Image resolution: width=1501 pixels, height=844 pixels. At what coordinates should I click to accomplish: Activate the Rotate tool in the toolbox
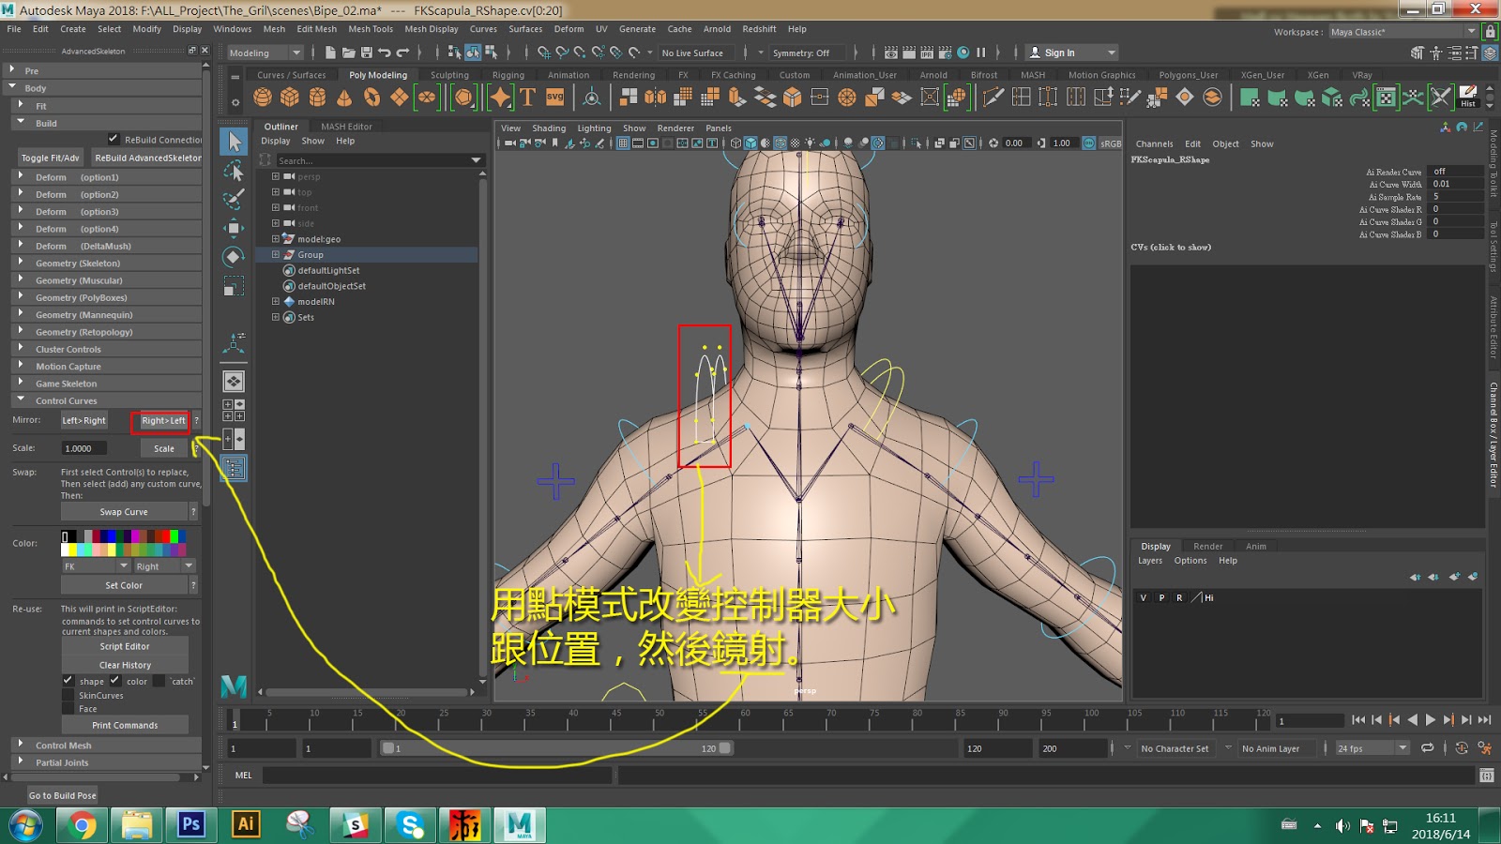tap(234, 257)
